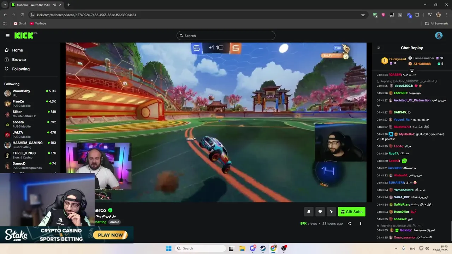Image resolution: width=452 pixels, height=254 pixels.
Task: Click the heart follow button under video
Action: [320, 212]
